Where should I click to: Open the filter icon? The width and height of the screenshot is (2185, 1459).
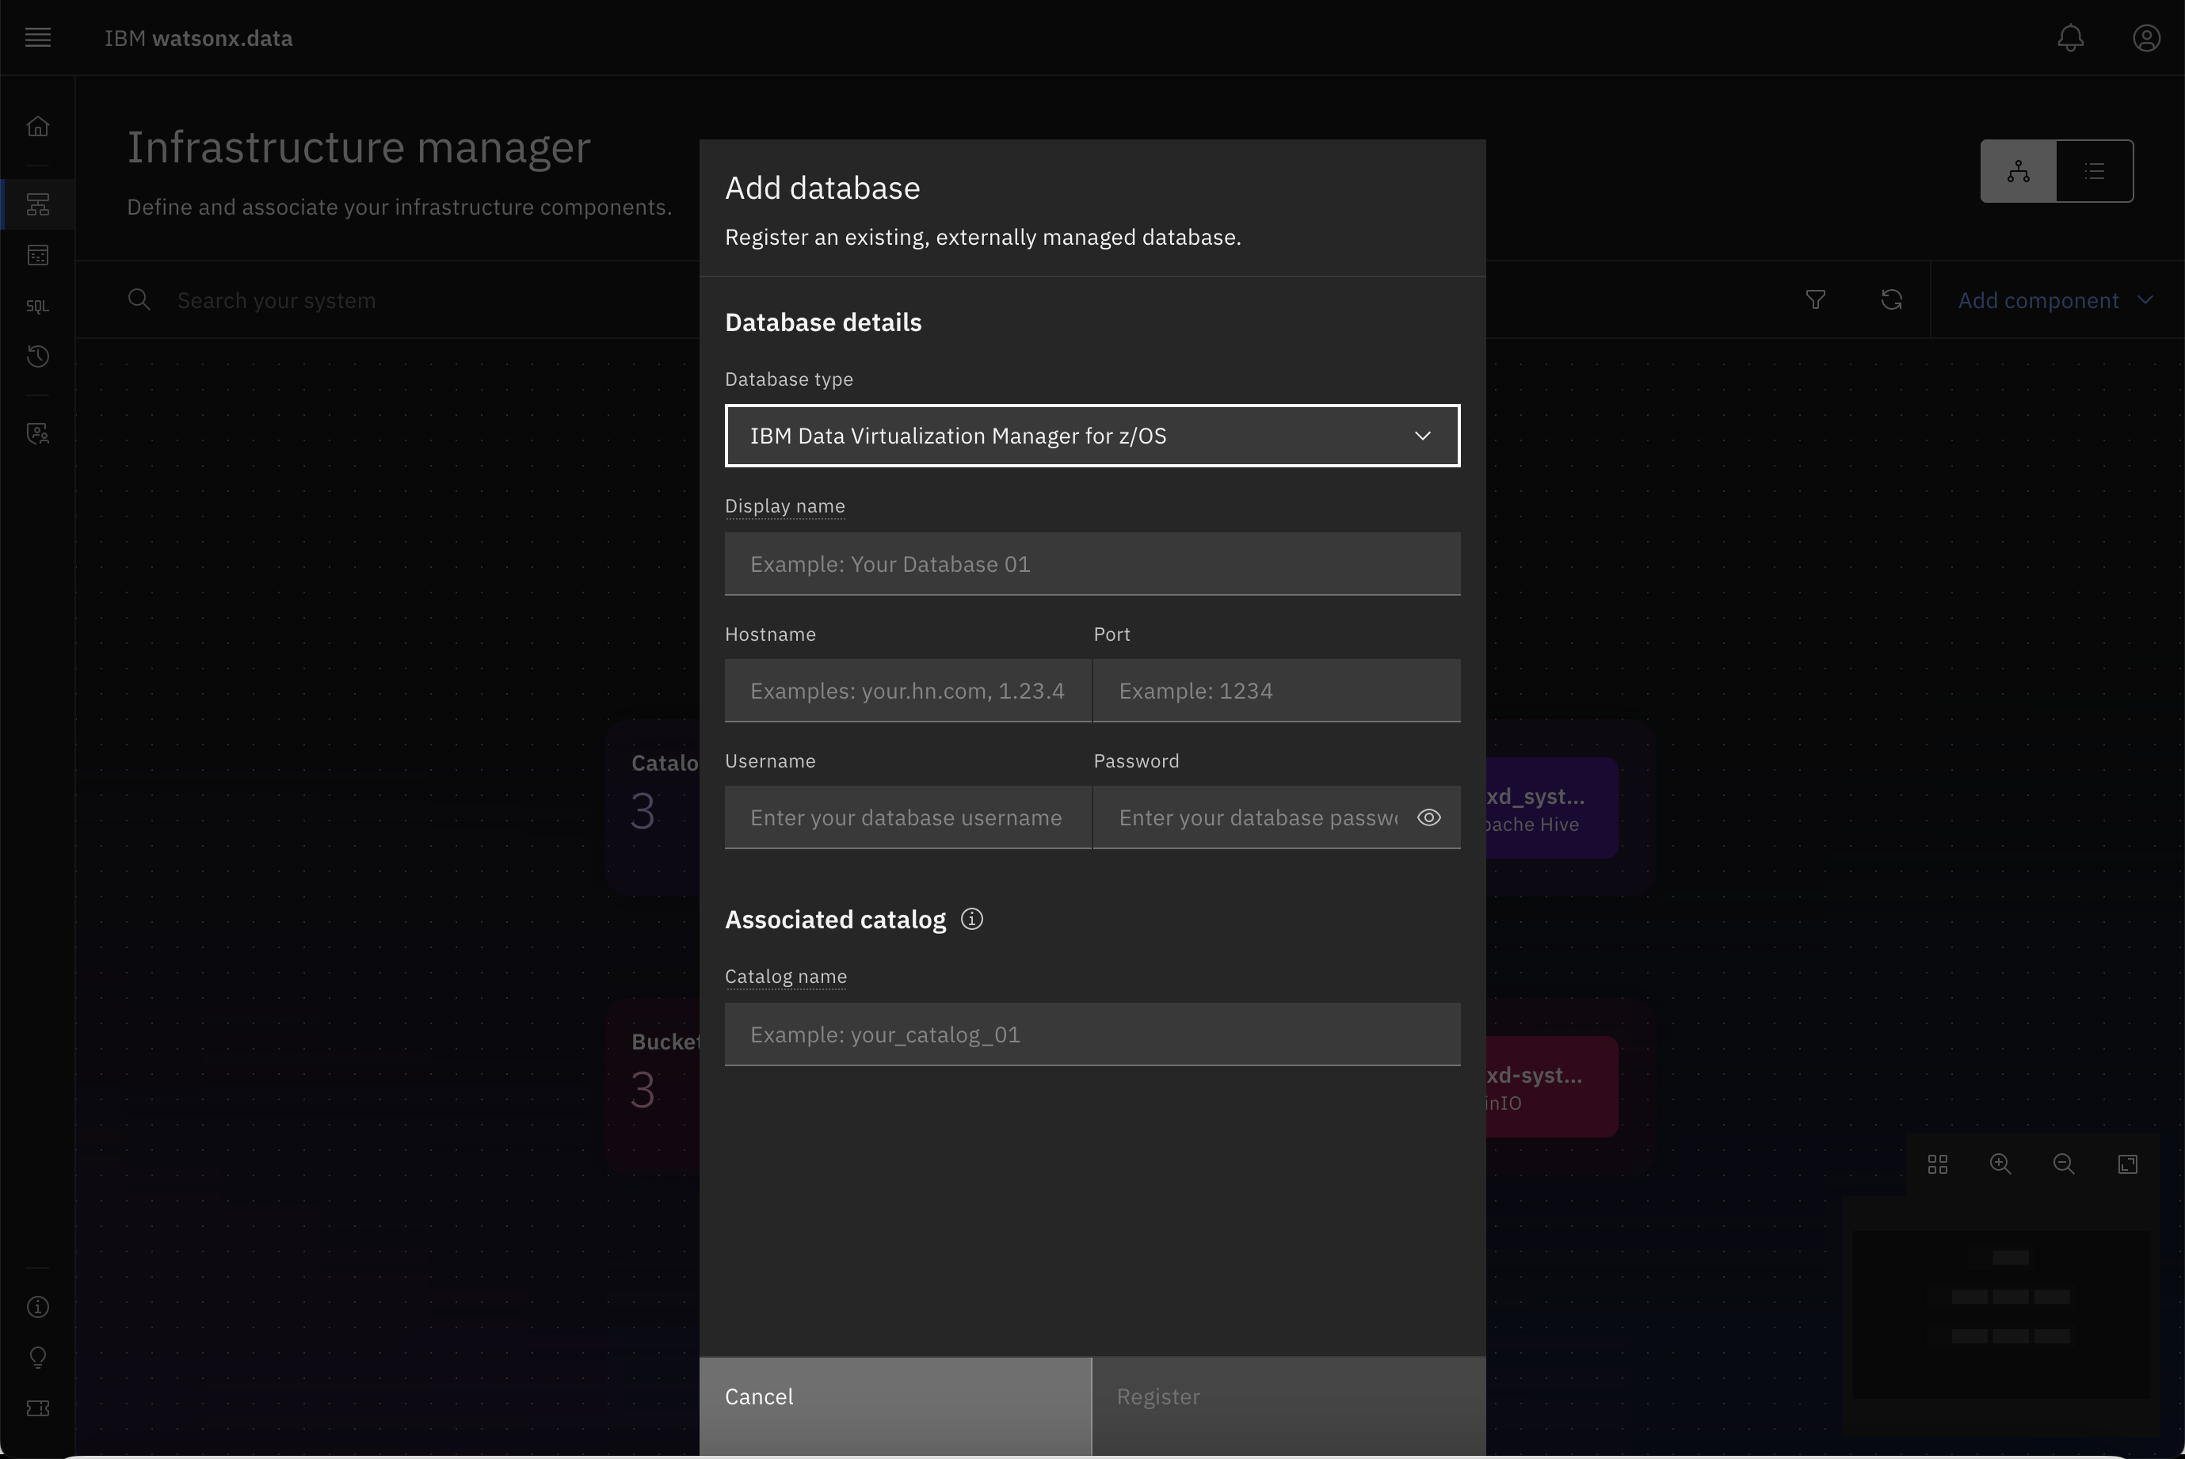pos(1815,299)
